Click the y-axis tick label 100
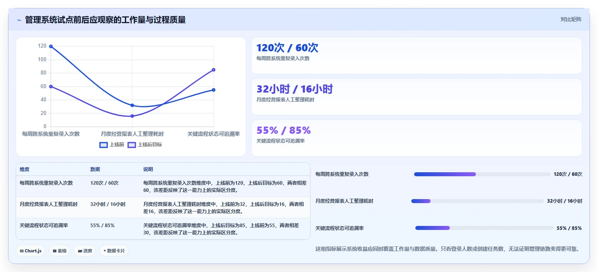The height and width of the screenshot is (272, 598). 42,60
